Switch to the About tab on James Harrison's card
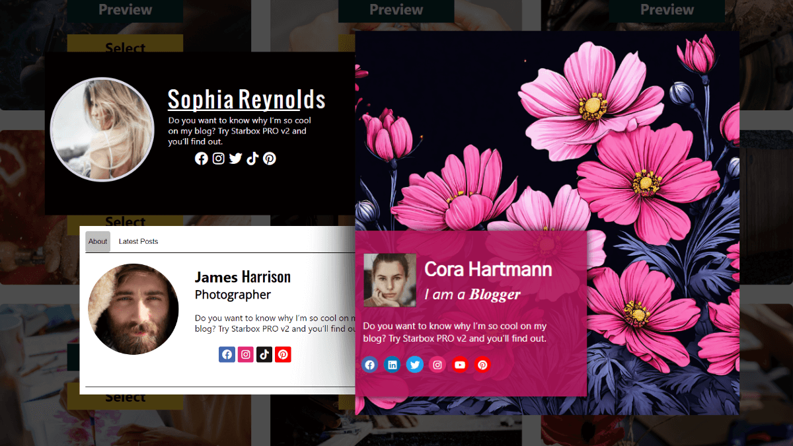The image size is (793, 446). (x=97, y=241)
